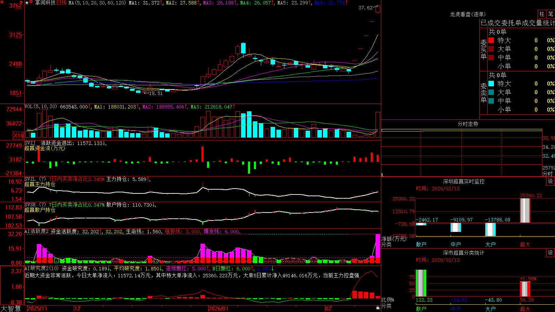The image size is (555, 312).
Task: Click the 中户 bar showing -9109.97
Action: point(456,227)
